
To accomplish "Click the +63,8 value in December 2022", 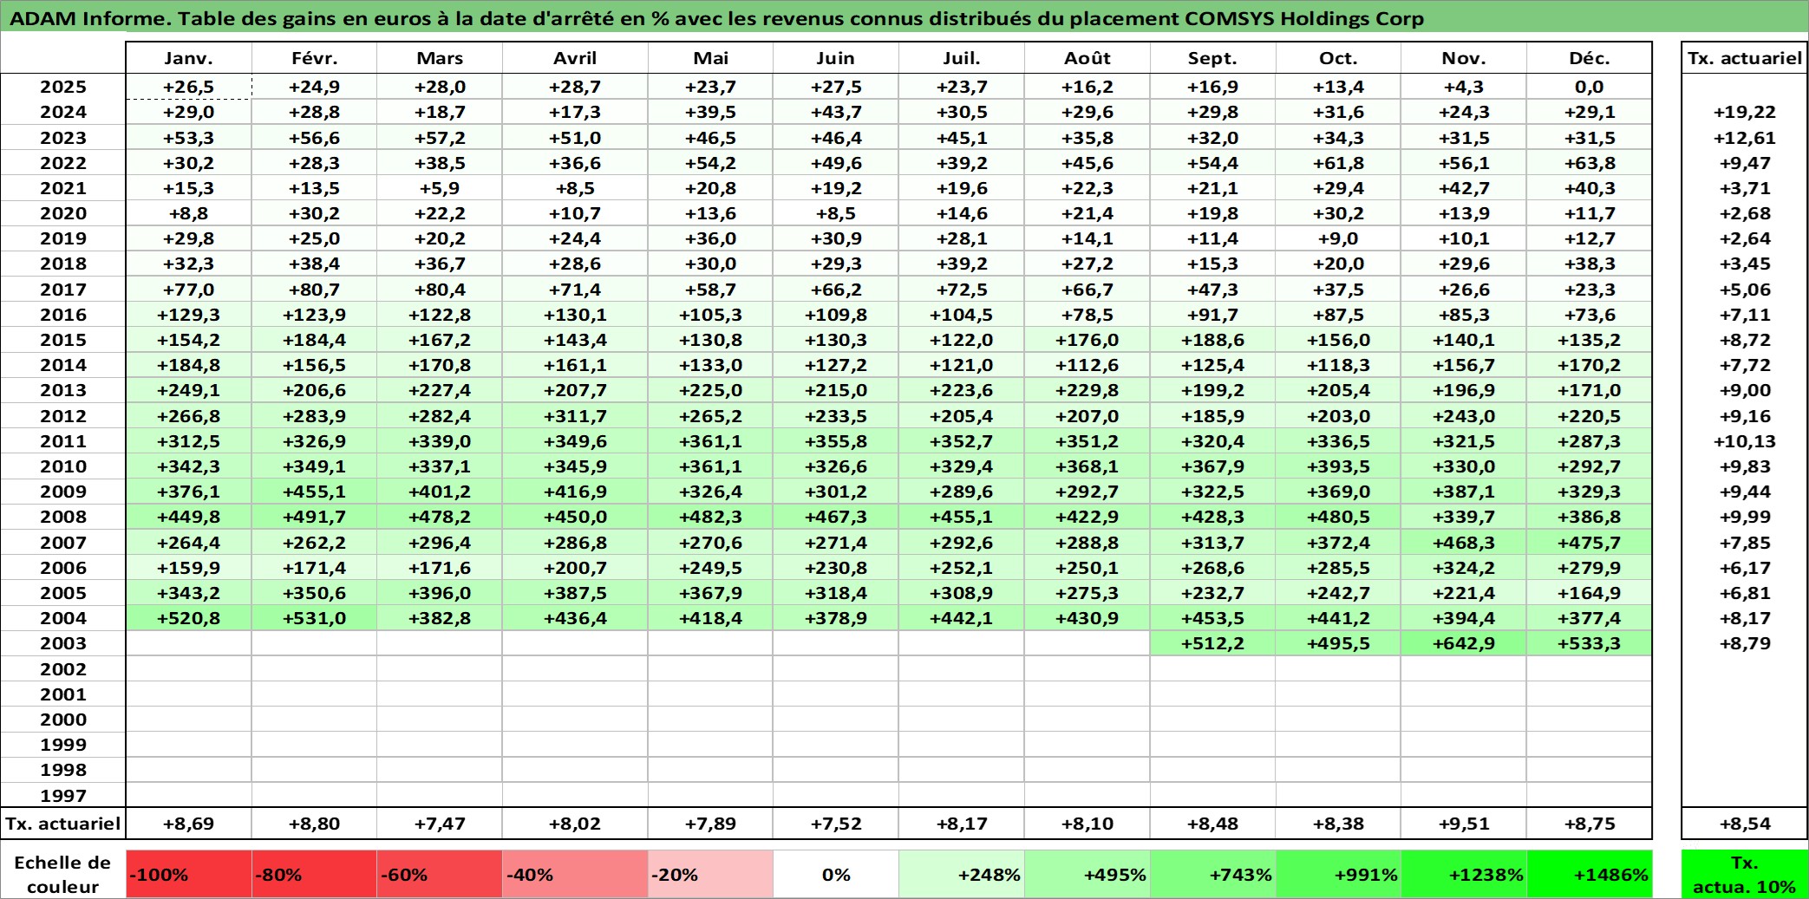I will [x=1589, y=163].
